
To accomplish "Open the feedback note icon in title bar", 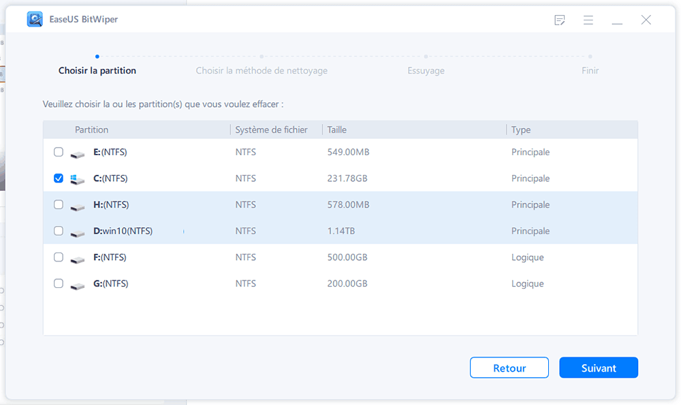I will pyautogui.click(x=560, y=20).
